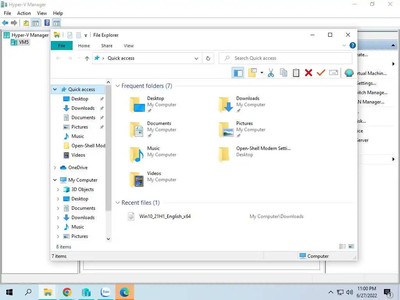The height and width of the screenshot is (300, 400).
Task: Select the Desktop frequent folder tile
Action: 153,105
